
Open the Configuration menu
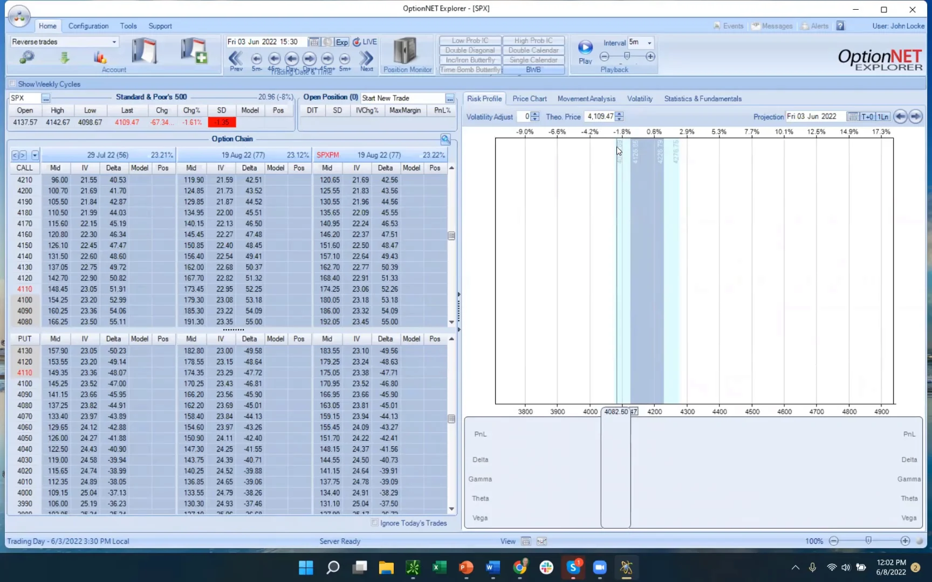[x=88, y=26]
